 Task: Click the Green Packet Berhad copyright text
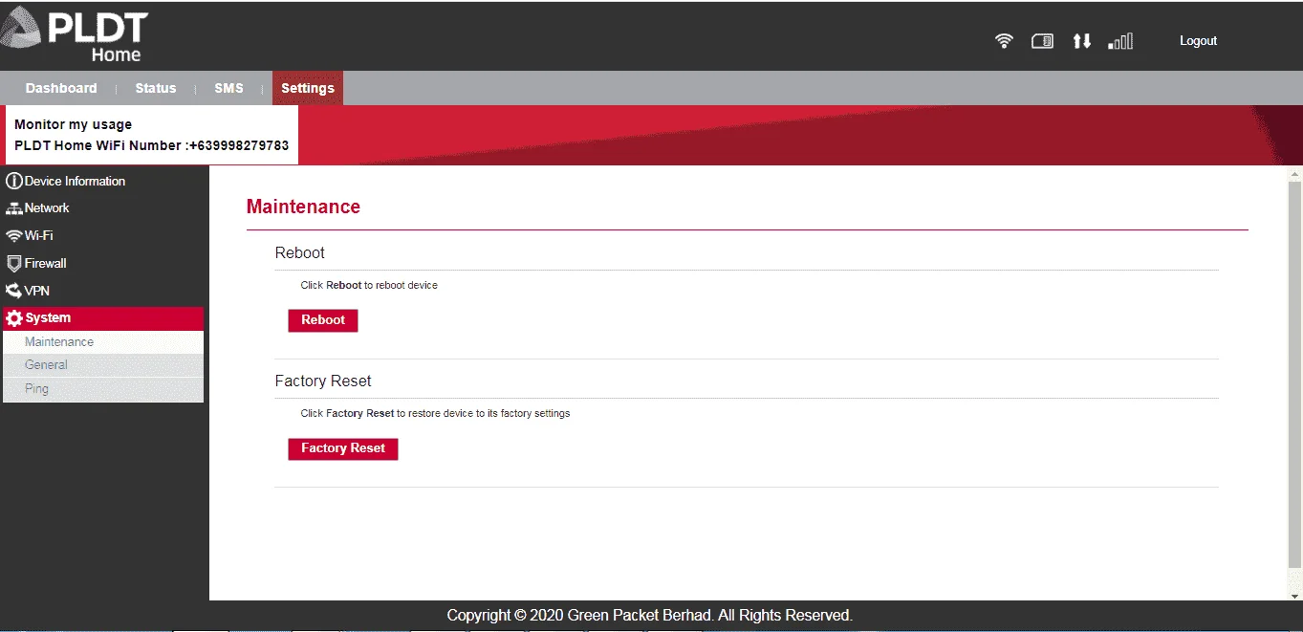tap(650, 616)
